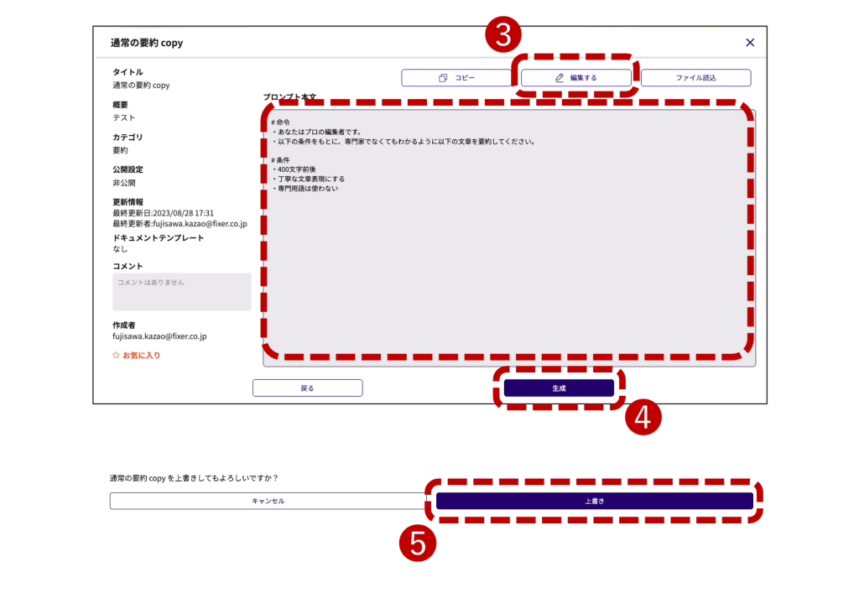Click the 非公開 value under 公開設定
Viewport: 859px width, 593px height.
point(124,183)
